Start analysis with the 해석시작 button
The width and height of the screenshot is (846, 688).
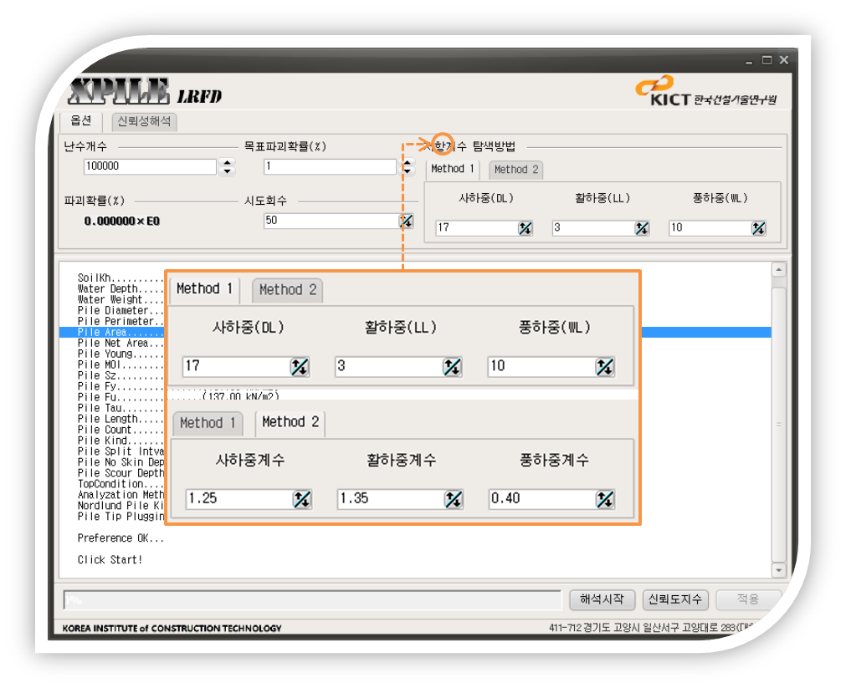click(602, 599)
